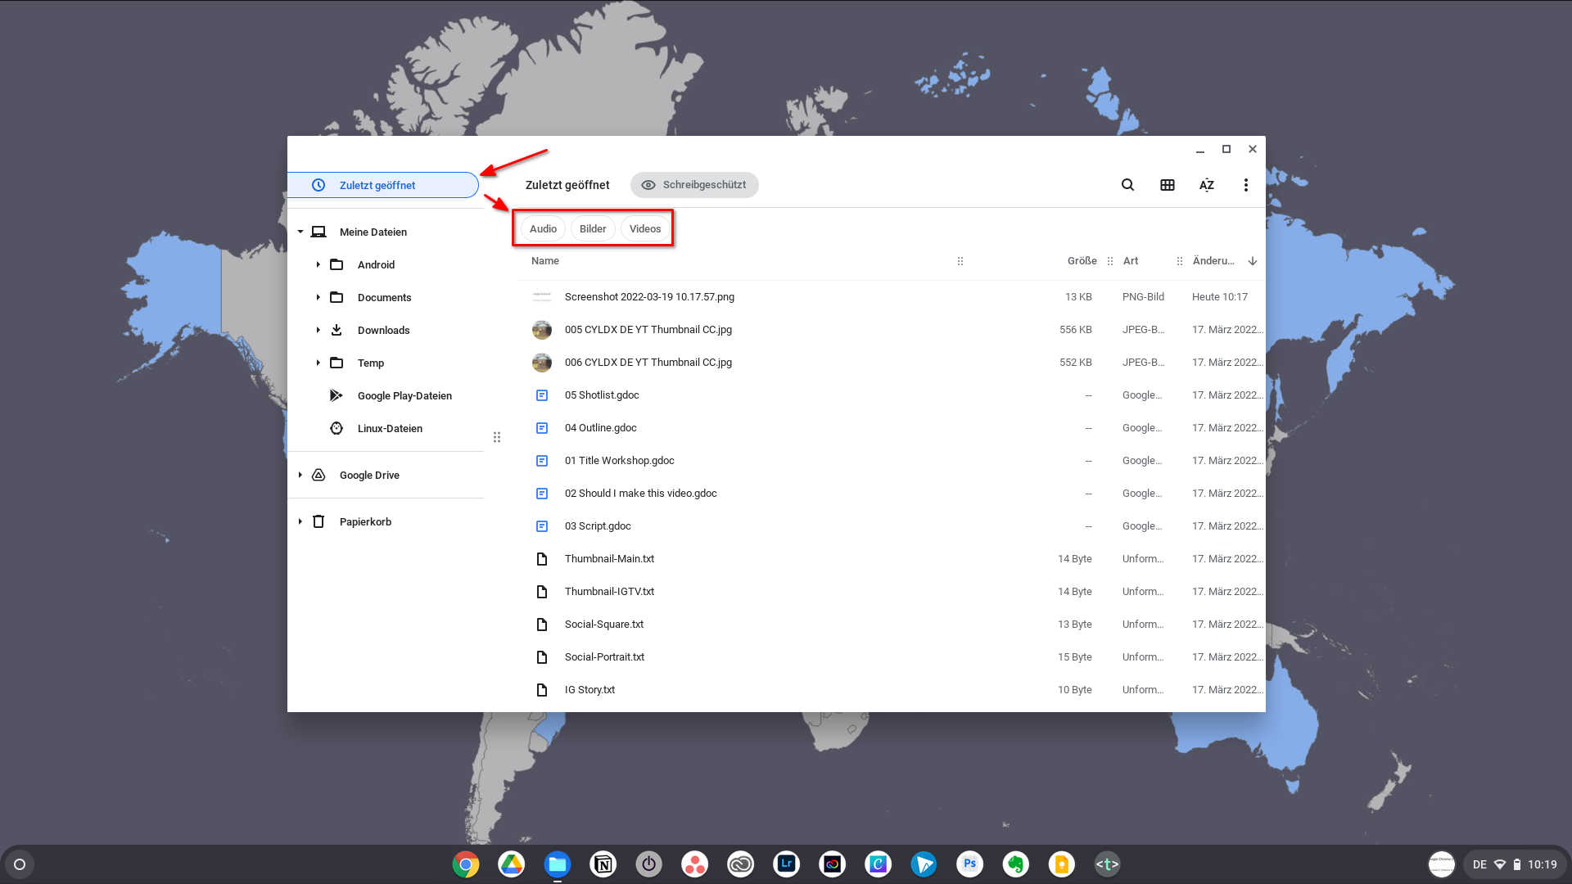Select Zuletzt geöffnet in sidebar
Viewport: 1572px width, 884px height.
click(383, 185)
